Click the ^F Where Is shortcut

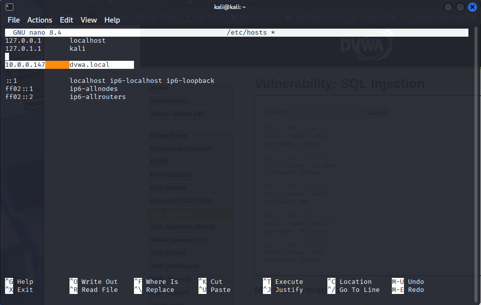pyautogui.click(x=156, y=282)
